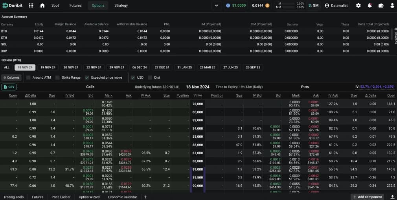Click the upload arrow icon at bottom right

pyautogui.click(x=392, y=197)
